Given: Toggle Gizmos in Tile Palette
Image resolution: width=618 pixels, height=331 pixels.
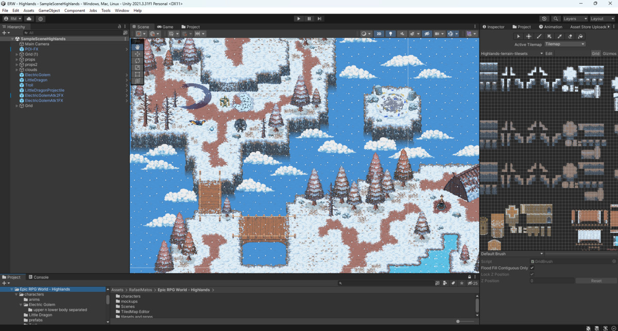Looking at the screenshot, I should 609,53.
